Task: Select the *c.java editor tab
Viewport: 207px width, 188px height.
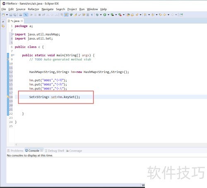Action: click(x=15, y=21)
